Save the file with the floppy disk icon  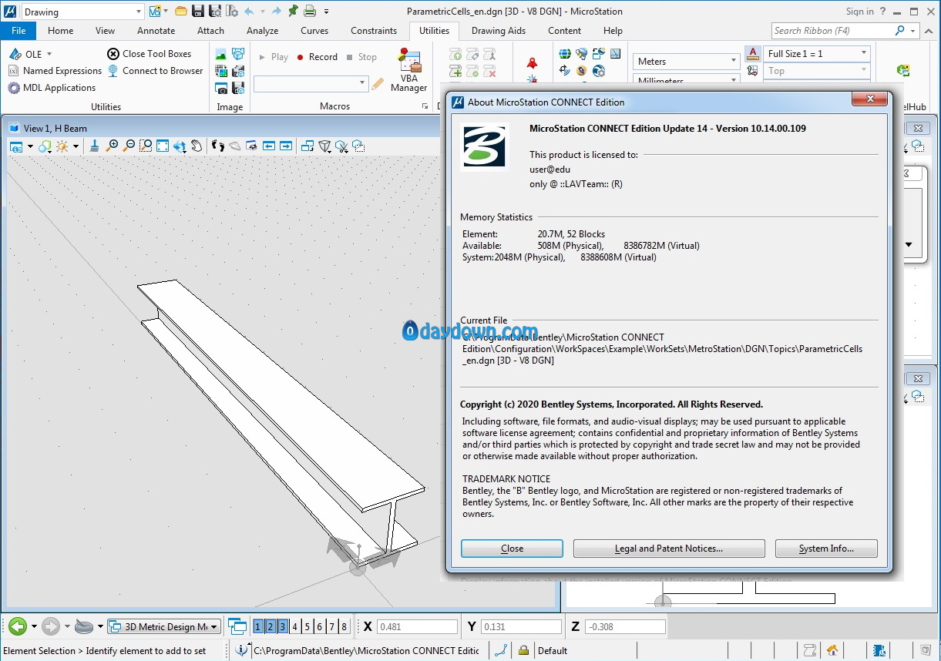pyautogui.click(x=198, y=12)
